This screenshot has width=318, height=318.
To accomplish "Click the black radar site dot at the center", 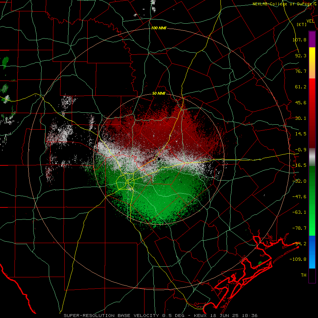I will tap(159, 159).
